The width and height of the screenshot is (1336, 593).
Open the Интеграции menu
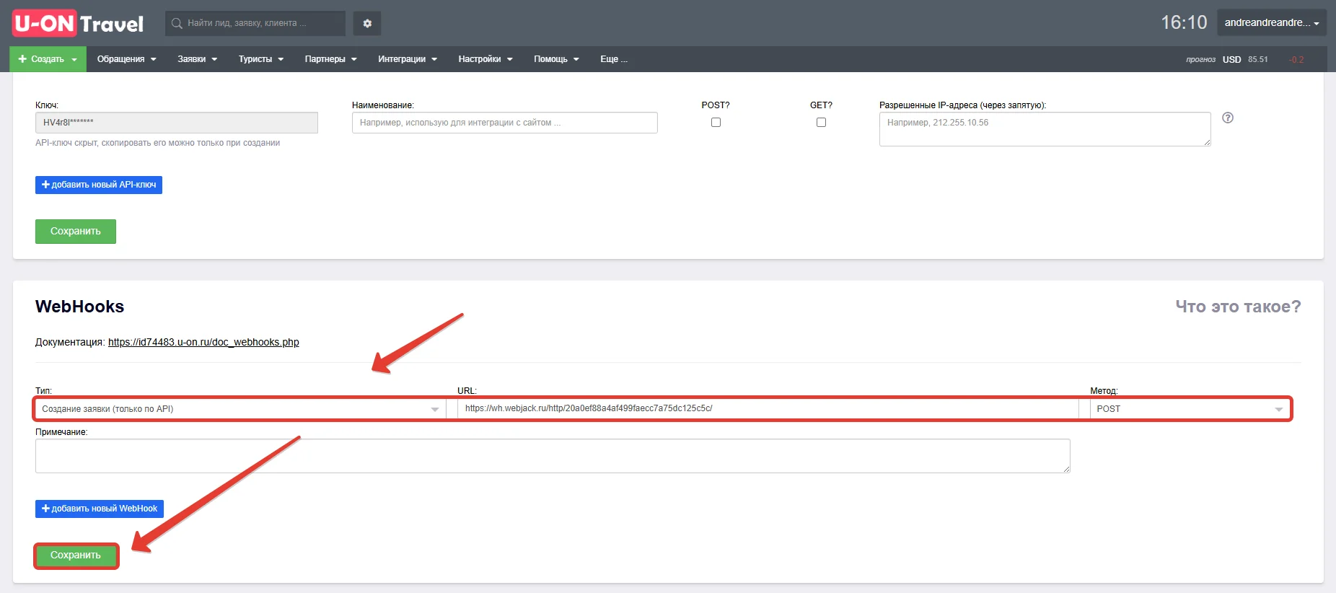408,59
